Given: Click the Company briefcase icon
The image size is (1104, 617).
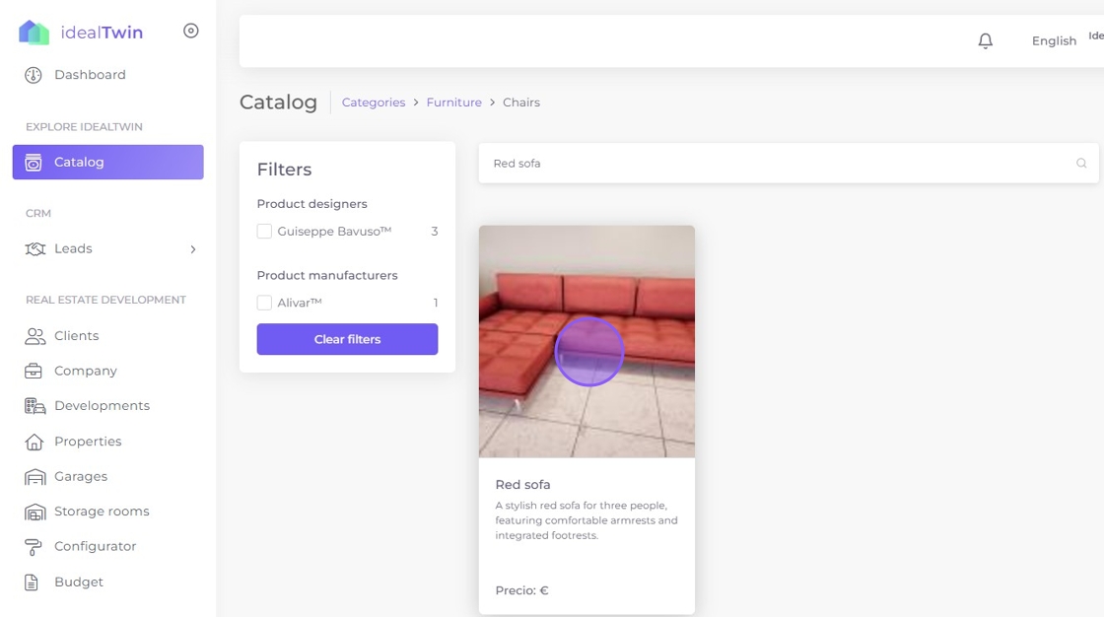Looking at the screenshot, I should pyautogui.click(x=34, y=371).
